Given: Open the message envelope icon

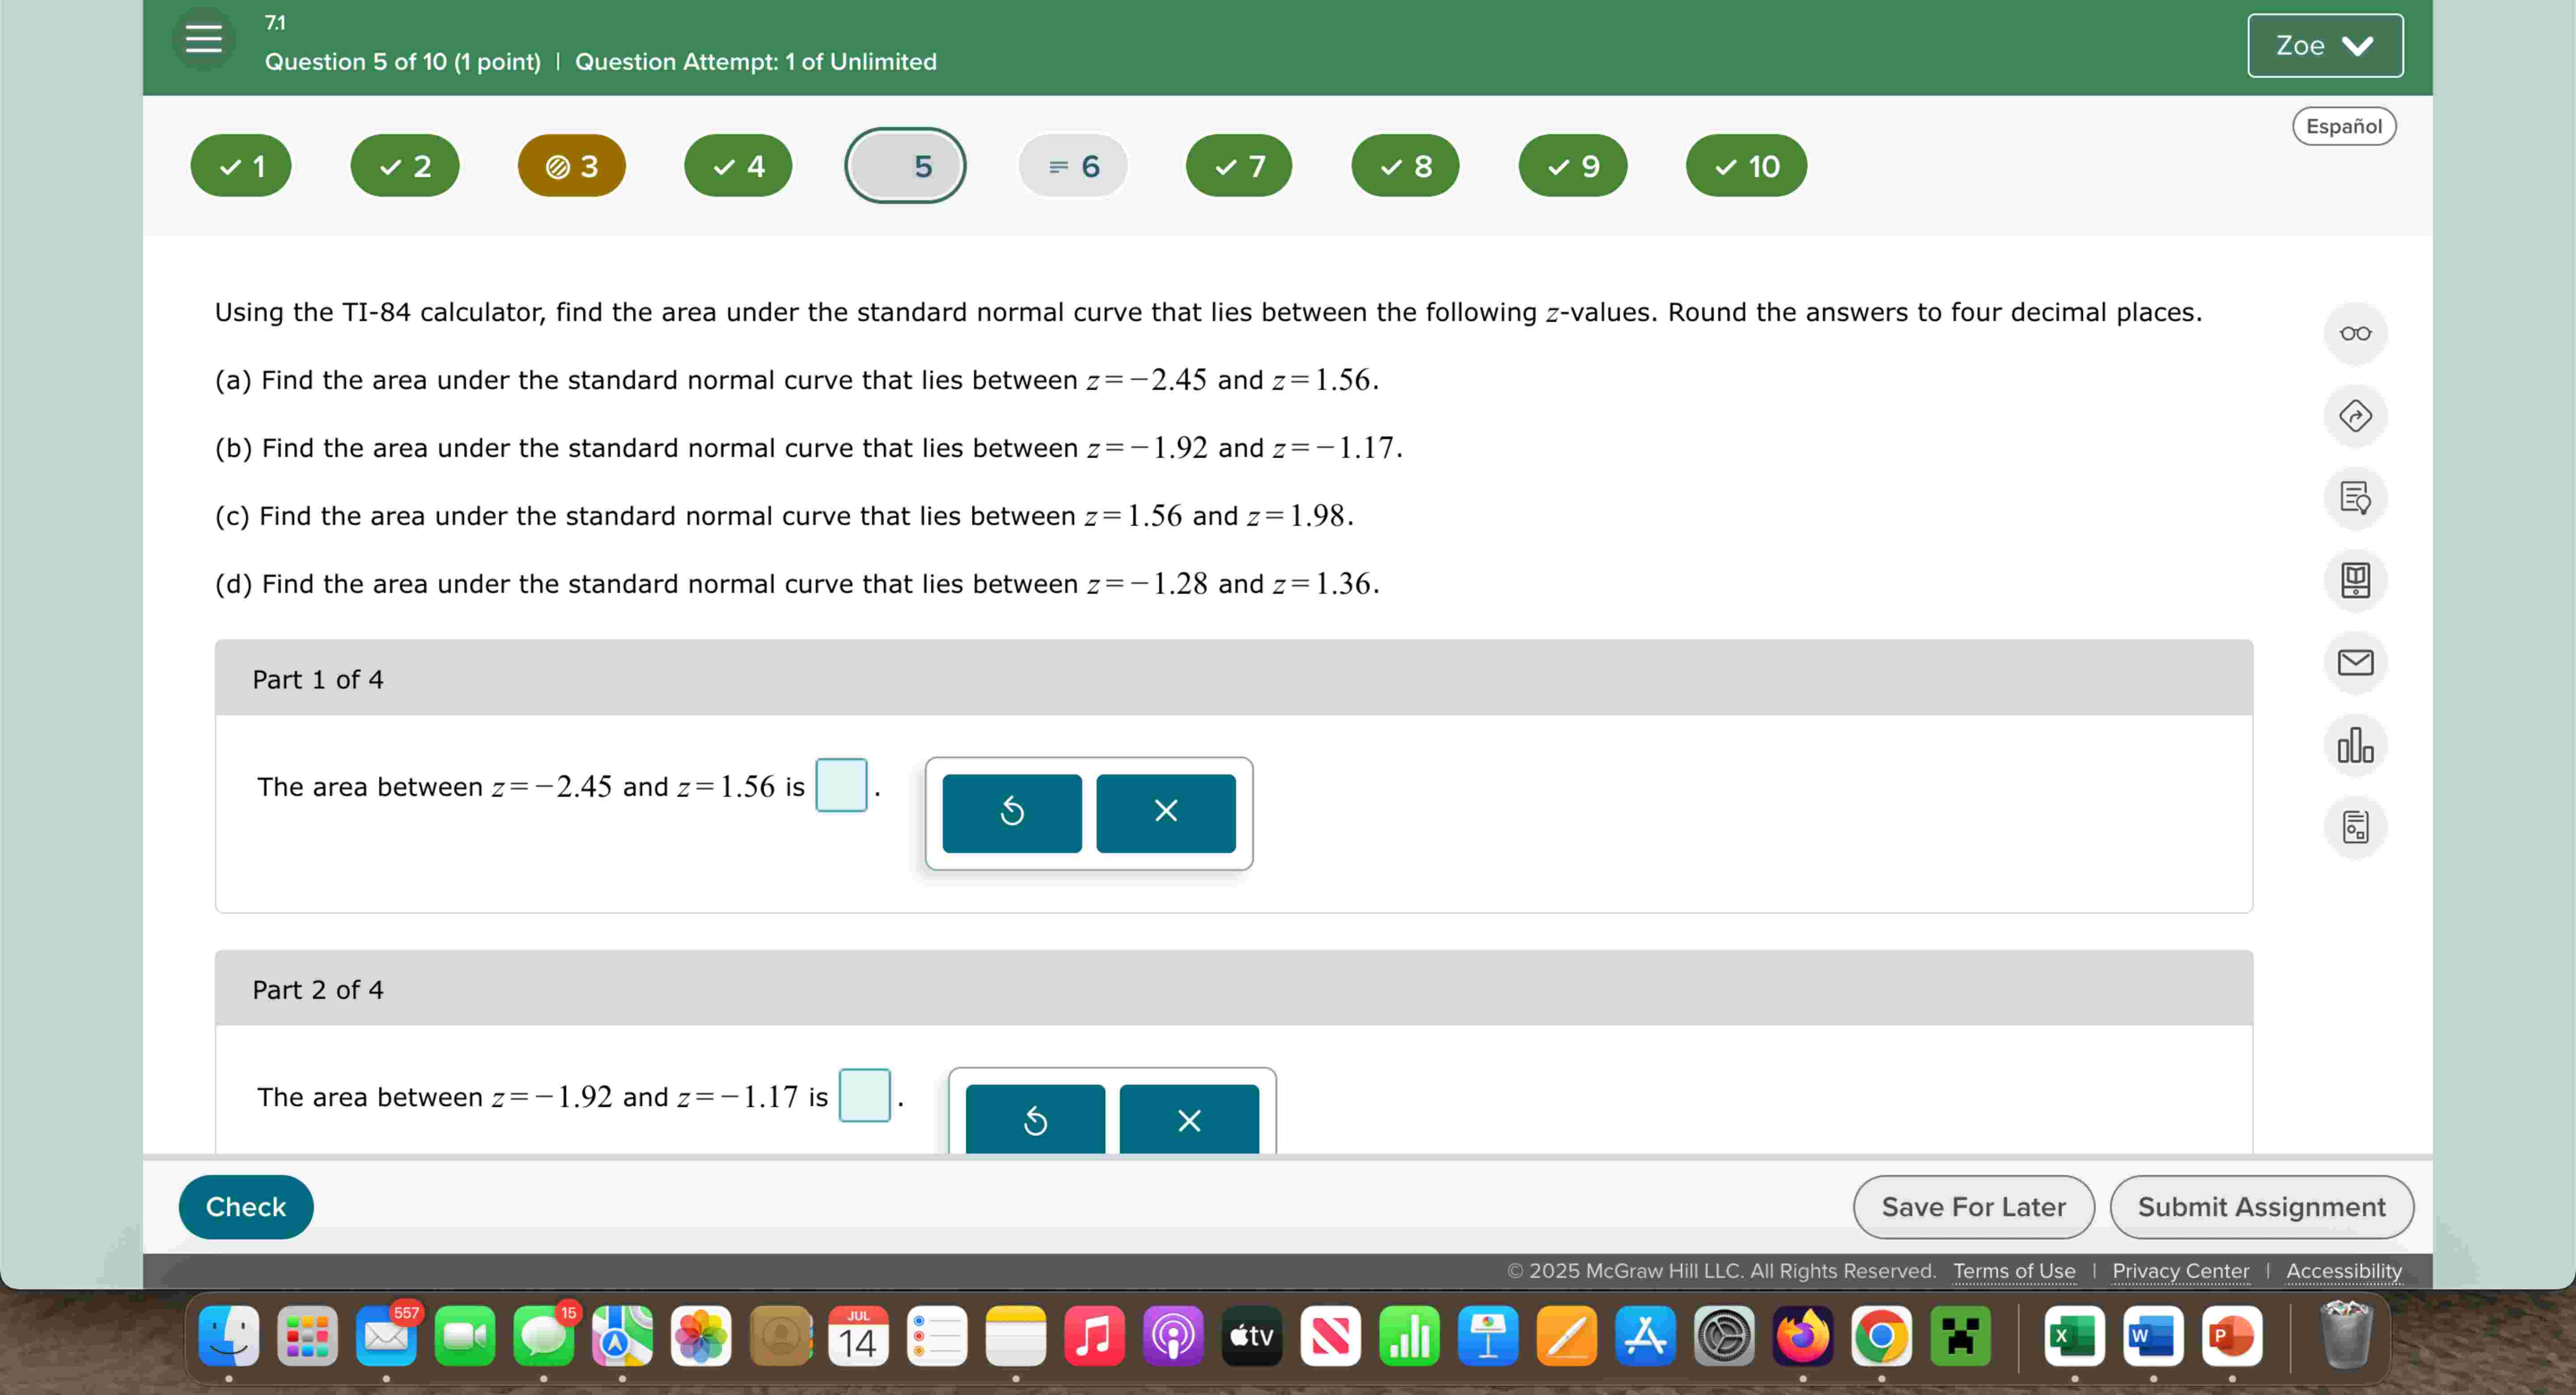Looking at the screenshot, I should pos(2356,663).
